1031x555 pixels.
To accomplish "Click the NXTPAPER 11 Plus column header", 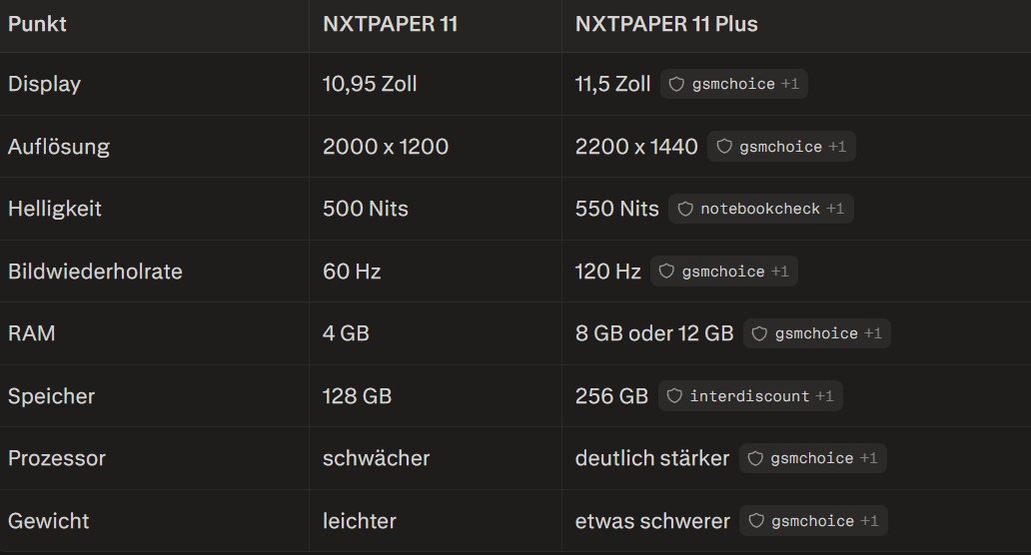I will [666, 24].
